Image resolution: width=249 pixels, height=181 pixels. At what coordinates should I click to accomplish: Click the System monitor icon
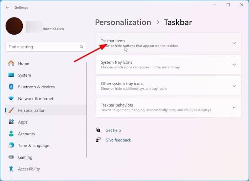tap(11, 75)
